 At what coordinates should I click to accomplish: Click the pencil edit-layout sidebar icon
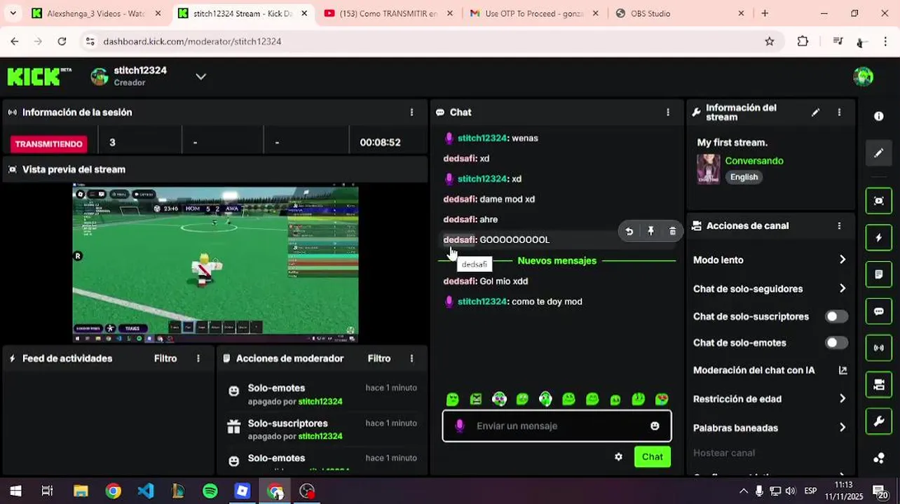pos(879,153)
